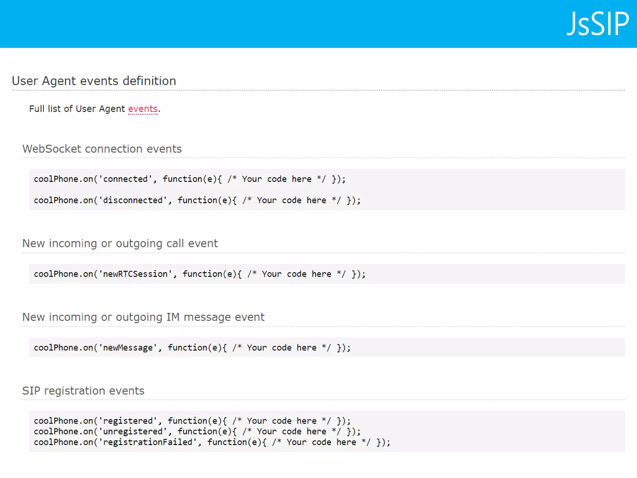
Task: Click the 'newMessage' code line
Action: [x=192, y=348]
